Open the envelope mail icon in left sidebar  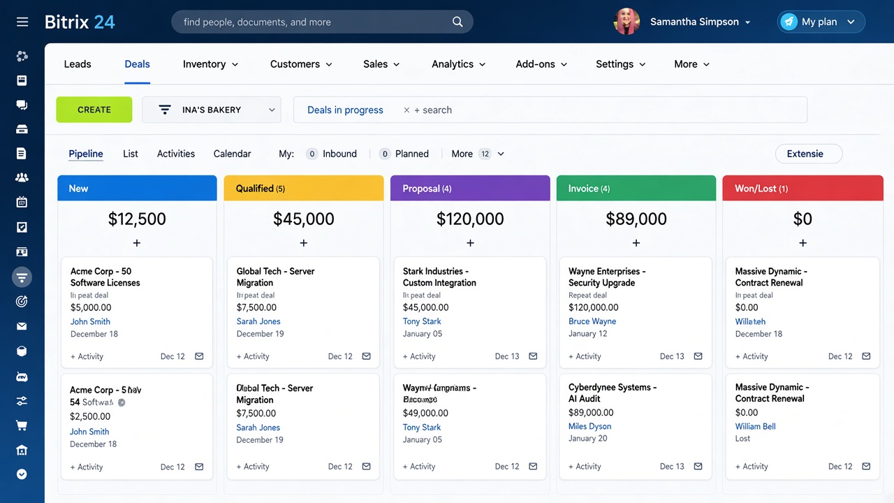[22, 326]
